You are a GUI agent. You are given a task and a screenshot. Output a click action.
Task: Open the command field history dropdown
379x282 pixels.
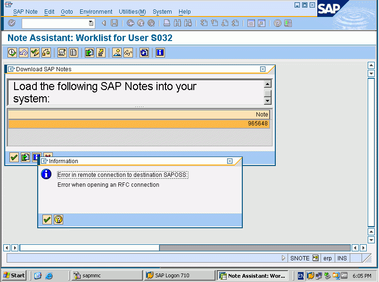pyautogui.click(x=91, y=24)
